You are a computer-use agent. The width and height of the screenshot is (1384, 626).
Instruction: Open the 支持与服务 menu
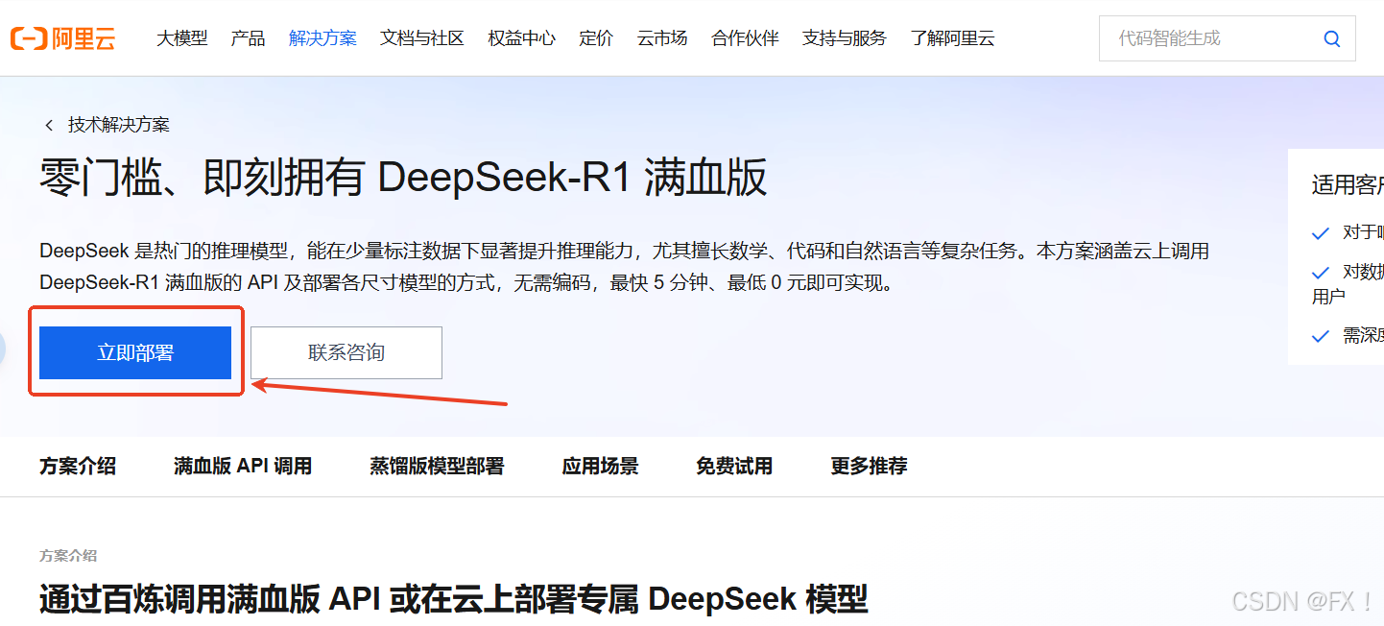[x=845, y=38]
